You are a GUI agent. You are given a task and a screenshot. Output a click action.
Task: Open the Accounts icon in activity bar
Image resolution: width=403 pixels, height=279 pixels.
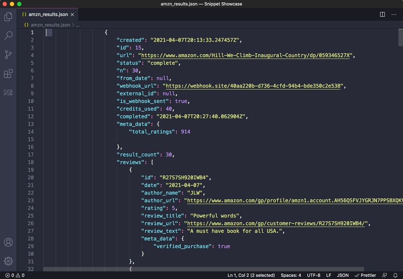(x=8, y=242)
